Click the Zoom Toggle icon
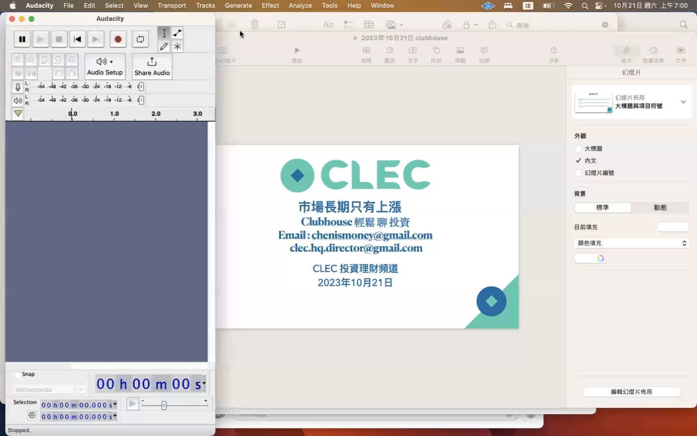 72,60
